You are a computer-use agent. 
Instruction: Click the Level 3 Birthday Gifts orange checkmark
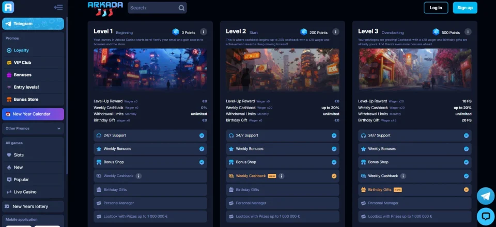[x=466, y=190]
